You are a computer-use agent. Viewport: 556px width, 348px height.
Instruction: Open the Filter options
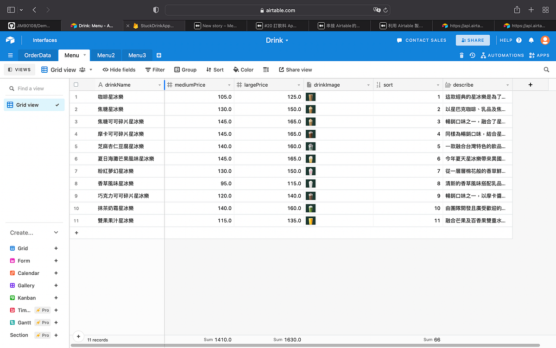(x=155, y=70)
